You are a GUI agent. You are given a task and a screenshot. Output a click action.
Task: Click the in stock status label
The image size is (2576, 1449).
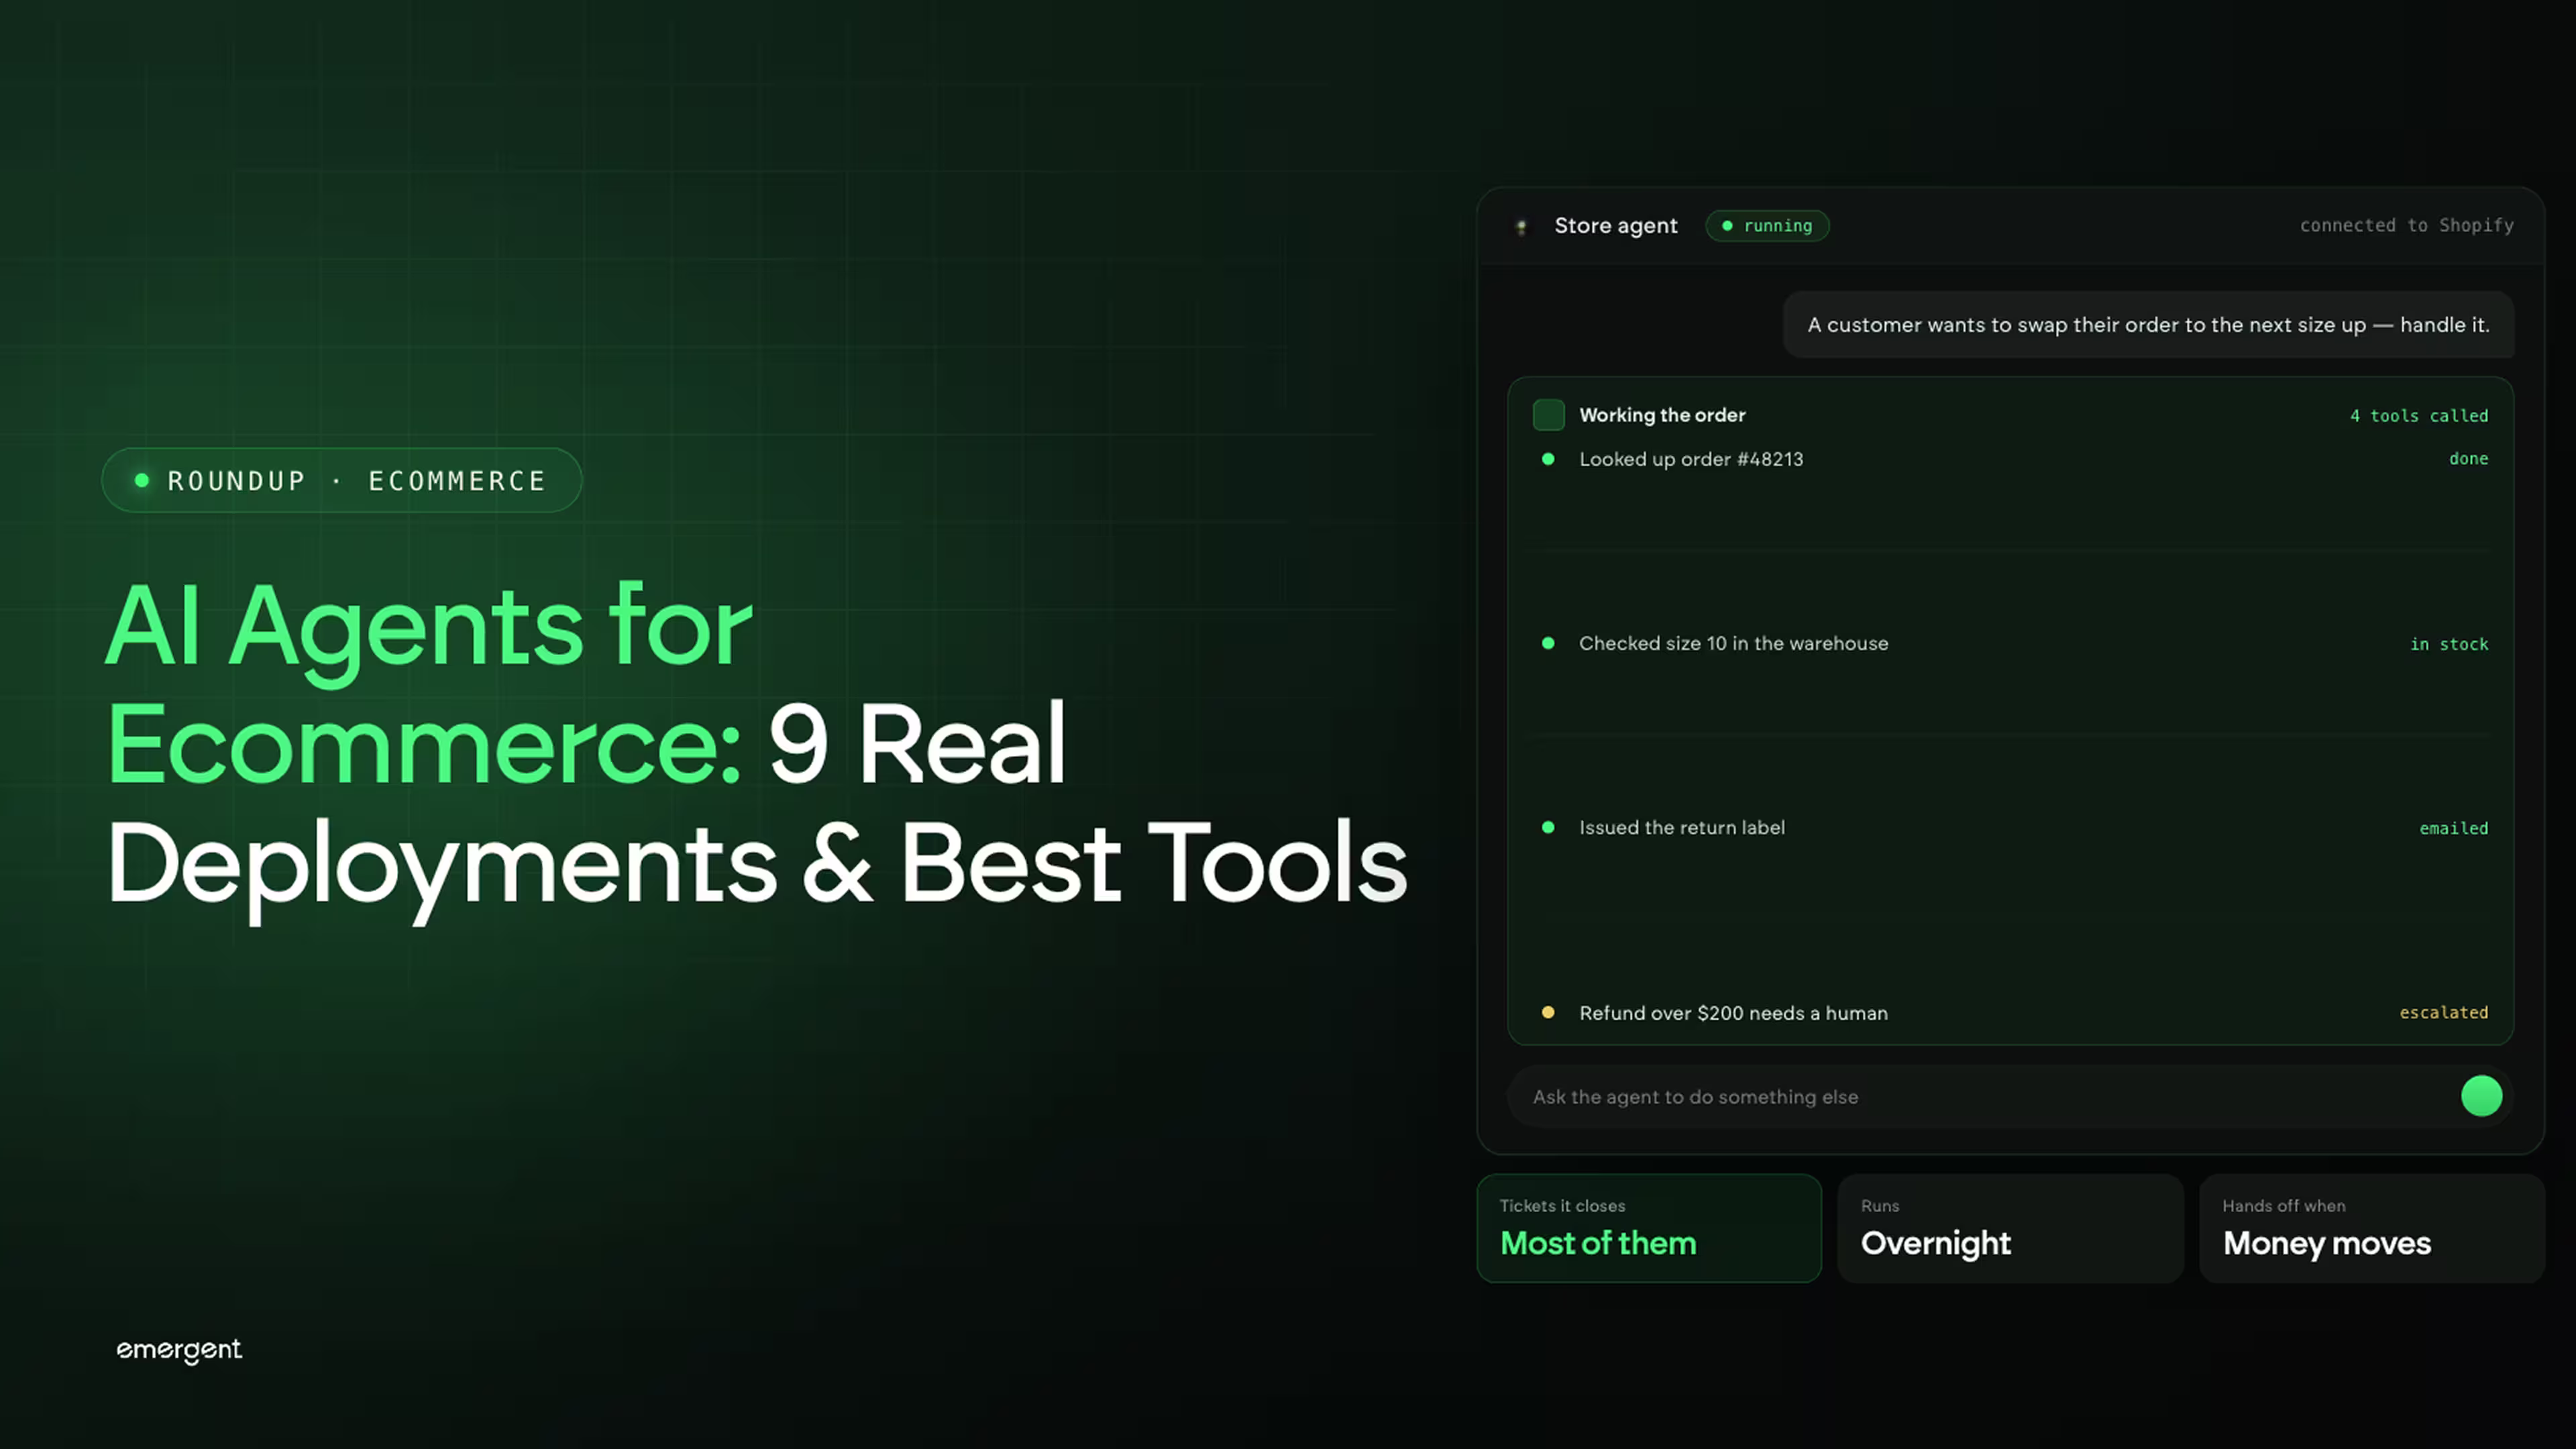pos(2449,644)
